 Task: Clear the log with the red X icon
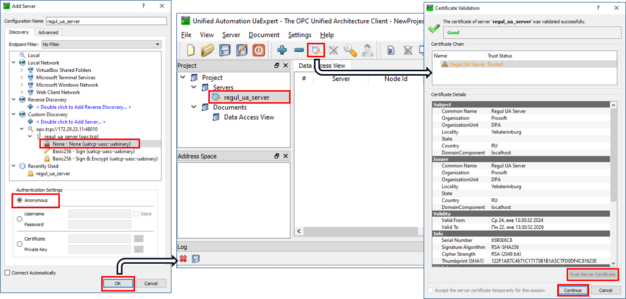[x=183, y=259]
